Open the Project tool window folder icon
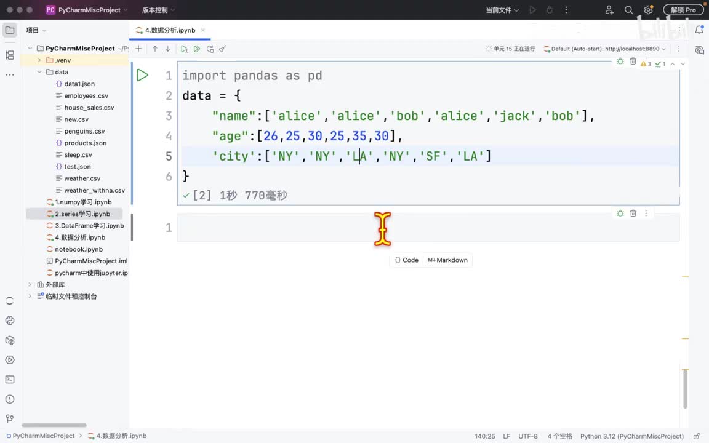The height and width of the screenshot is (443, 709). click(10, 30)
